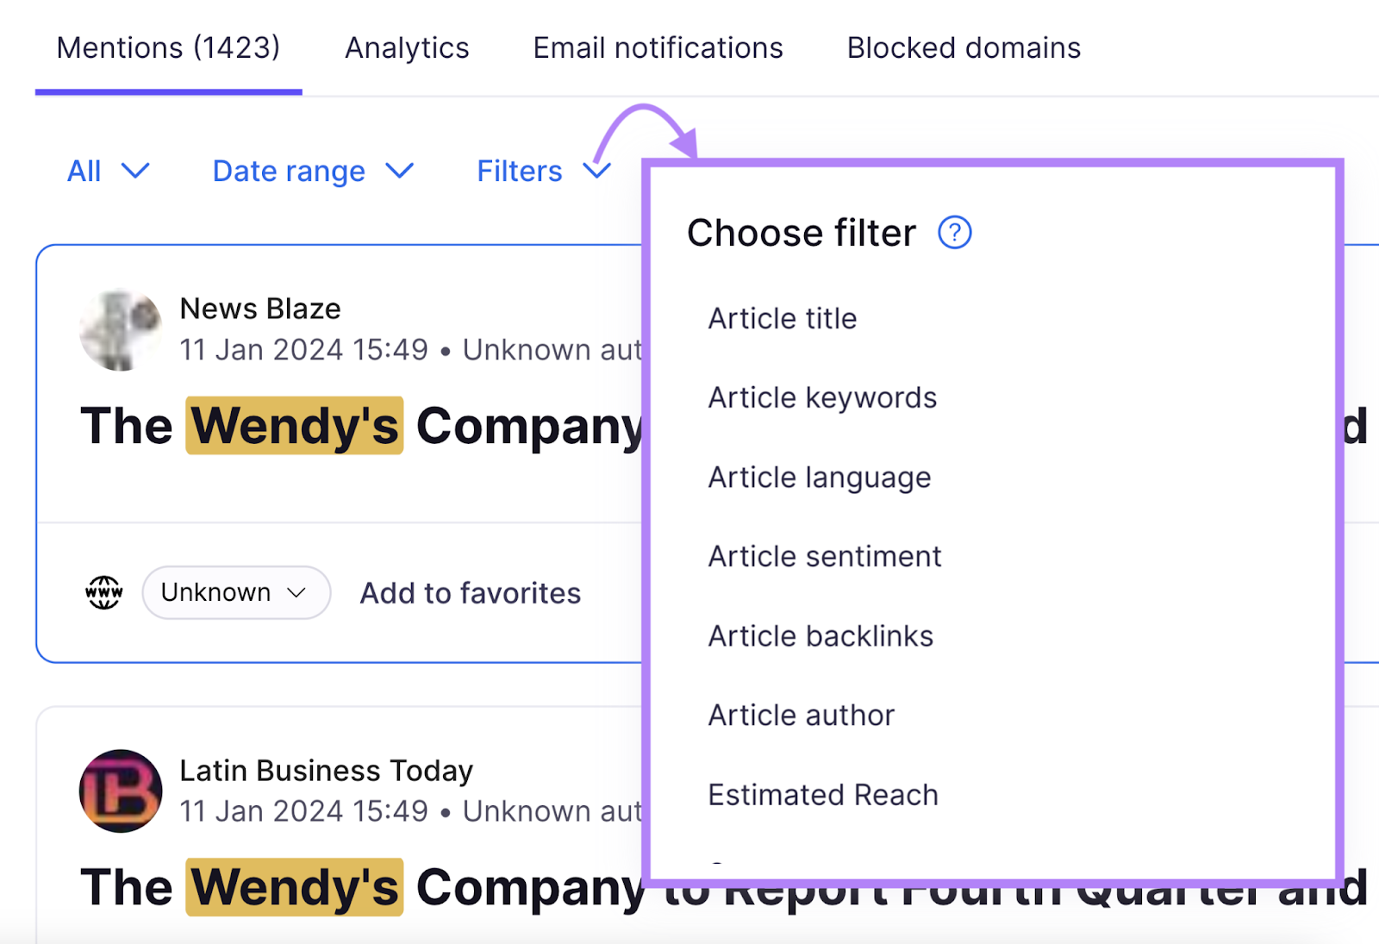Image resolution: width=1379 pixels, height=944 pixels.
Task: Open the Unknown sentiment dropdown
Action: click(x=235, y=592)
